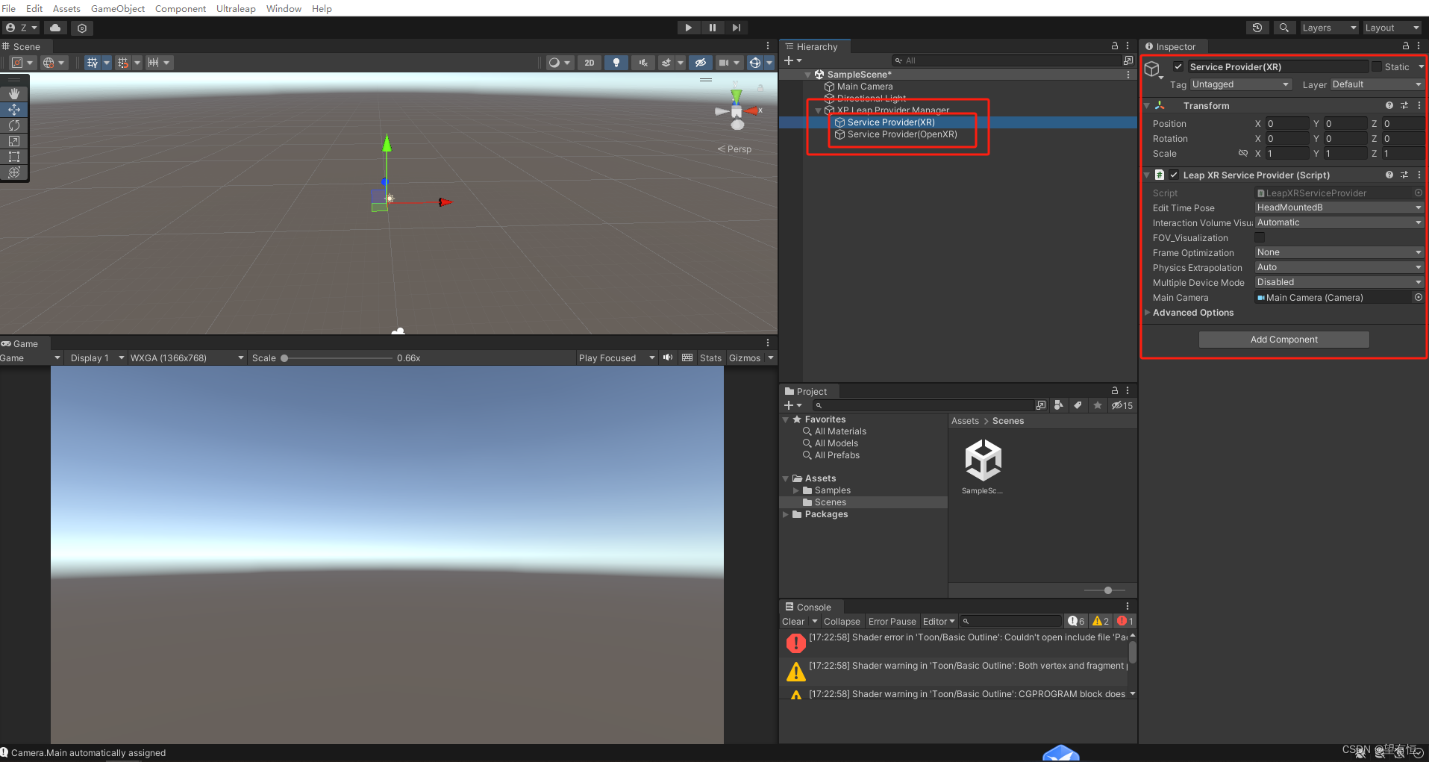Open the Layout dropdown

(x=1392, y=28)
